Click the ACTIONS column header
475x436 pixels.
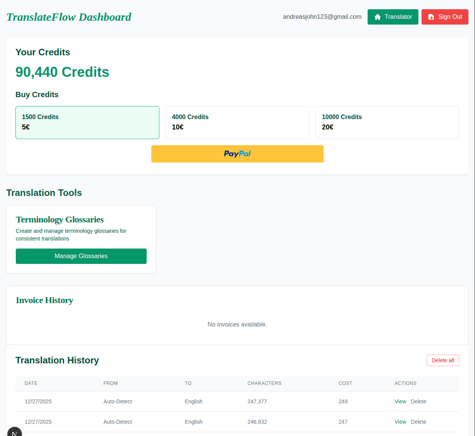pos(405,383)
